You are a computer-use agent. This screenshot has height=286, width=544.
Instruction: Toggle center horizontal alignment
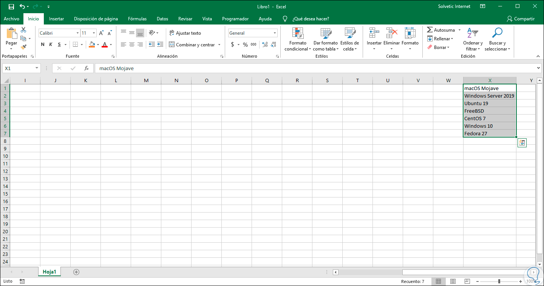[132, 44]
